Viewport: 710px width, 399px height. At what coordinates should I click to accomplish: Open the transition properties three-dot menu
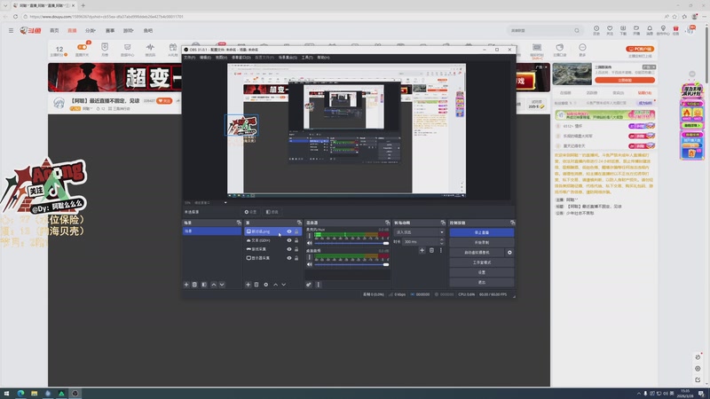441,250
